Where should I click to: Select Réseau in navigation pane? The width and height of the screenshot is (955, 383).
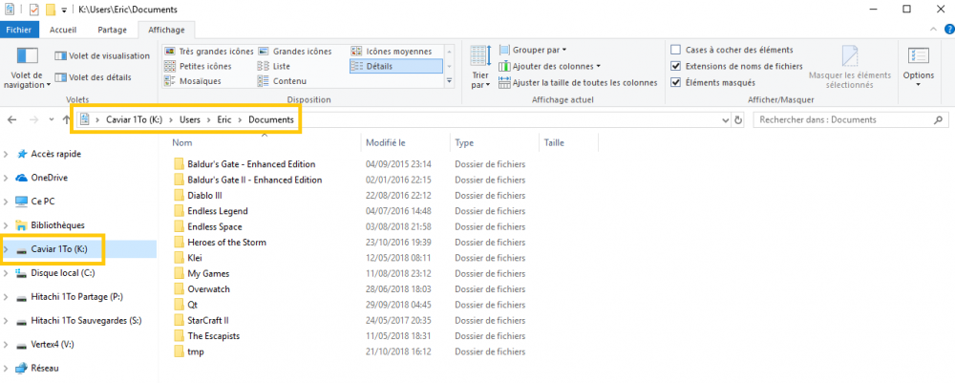pos(45,368)
